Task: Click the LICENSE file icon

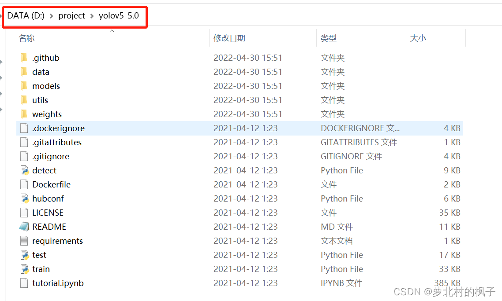Action: pos(24,213)
